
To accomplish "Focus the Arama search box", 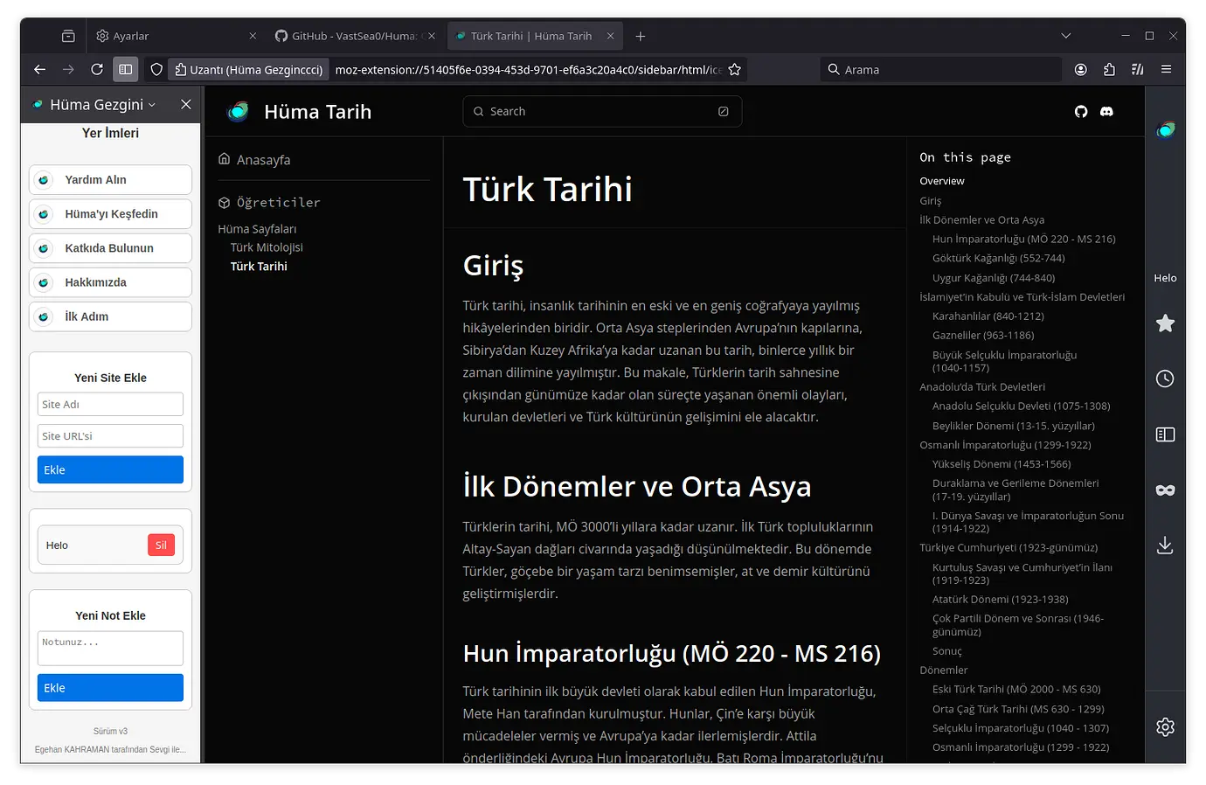I will pyautogui.click(x=940, y=69).
